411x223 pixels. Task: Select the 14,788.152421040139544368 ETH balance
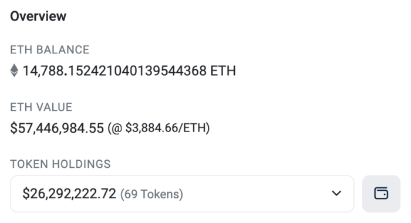[129, 71]
